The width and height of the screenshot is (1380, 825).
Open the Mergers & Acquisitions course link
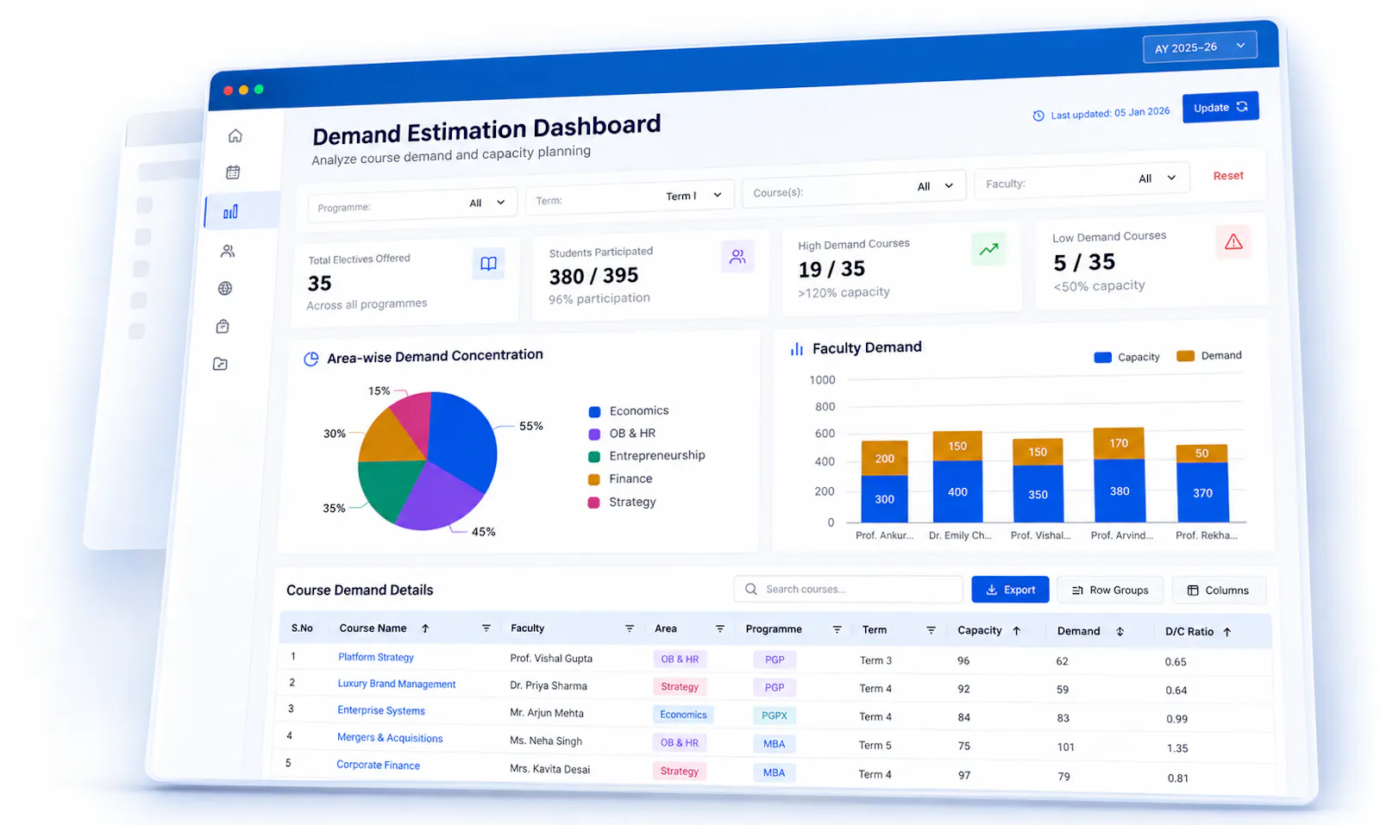coord(390,738)
